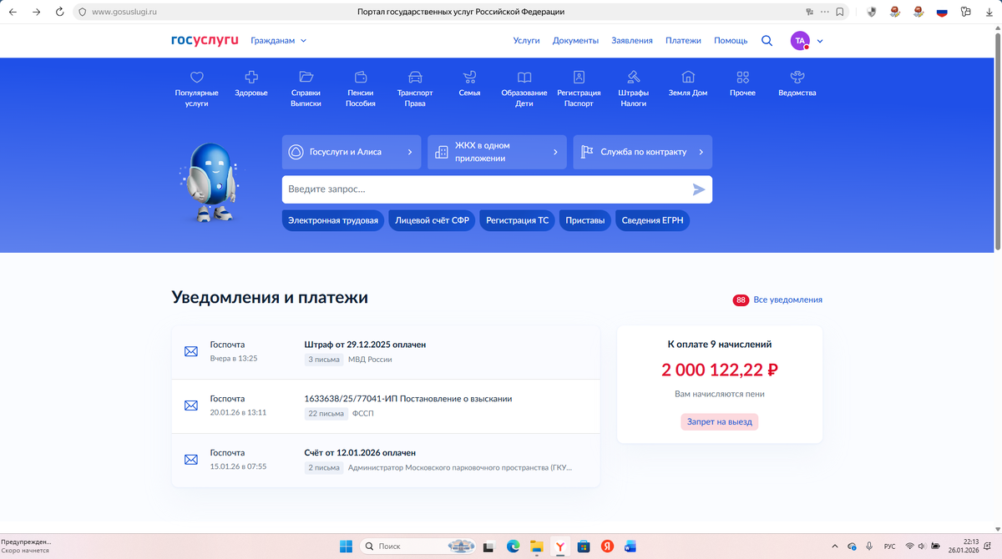Open the ЖКХ в одном приложении banner
This screenshot has height=559, width=1002.
[x=497, y=152]
